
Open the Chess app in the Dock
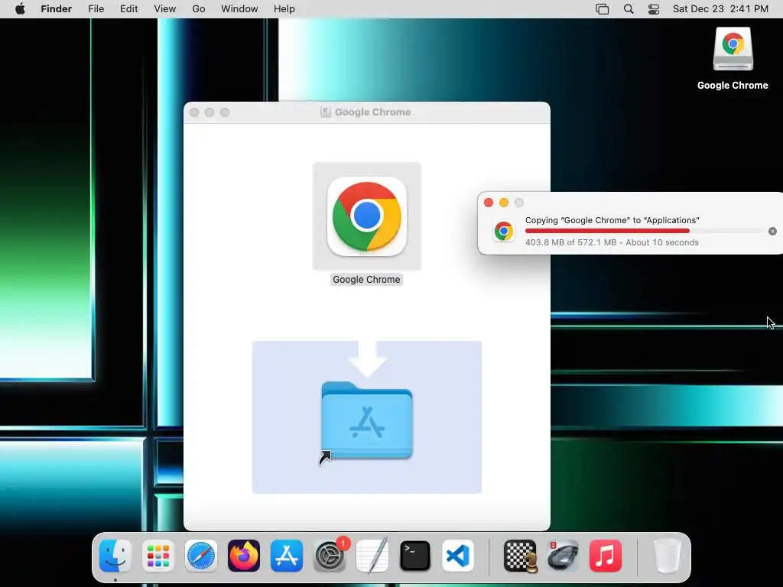520,556
